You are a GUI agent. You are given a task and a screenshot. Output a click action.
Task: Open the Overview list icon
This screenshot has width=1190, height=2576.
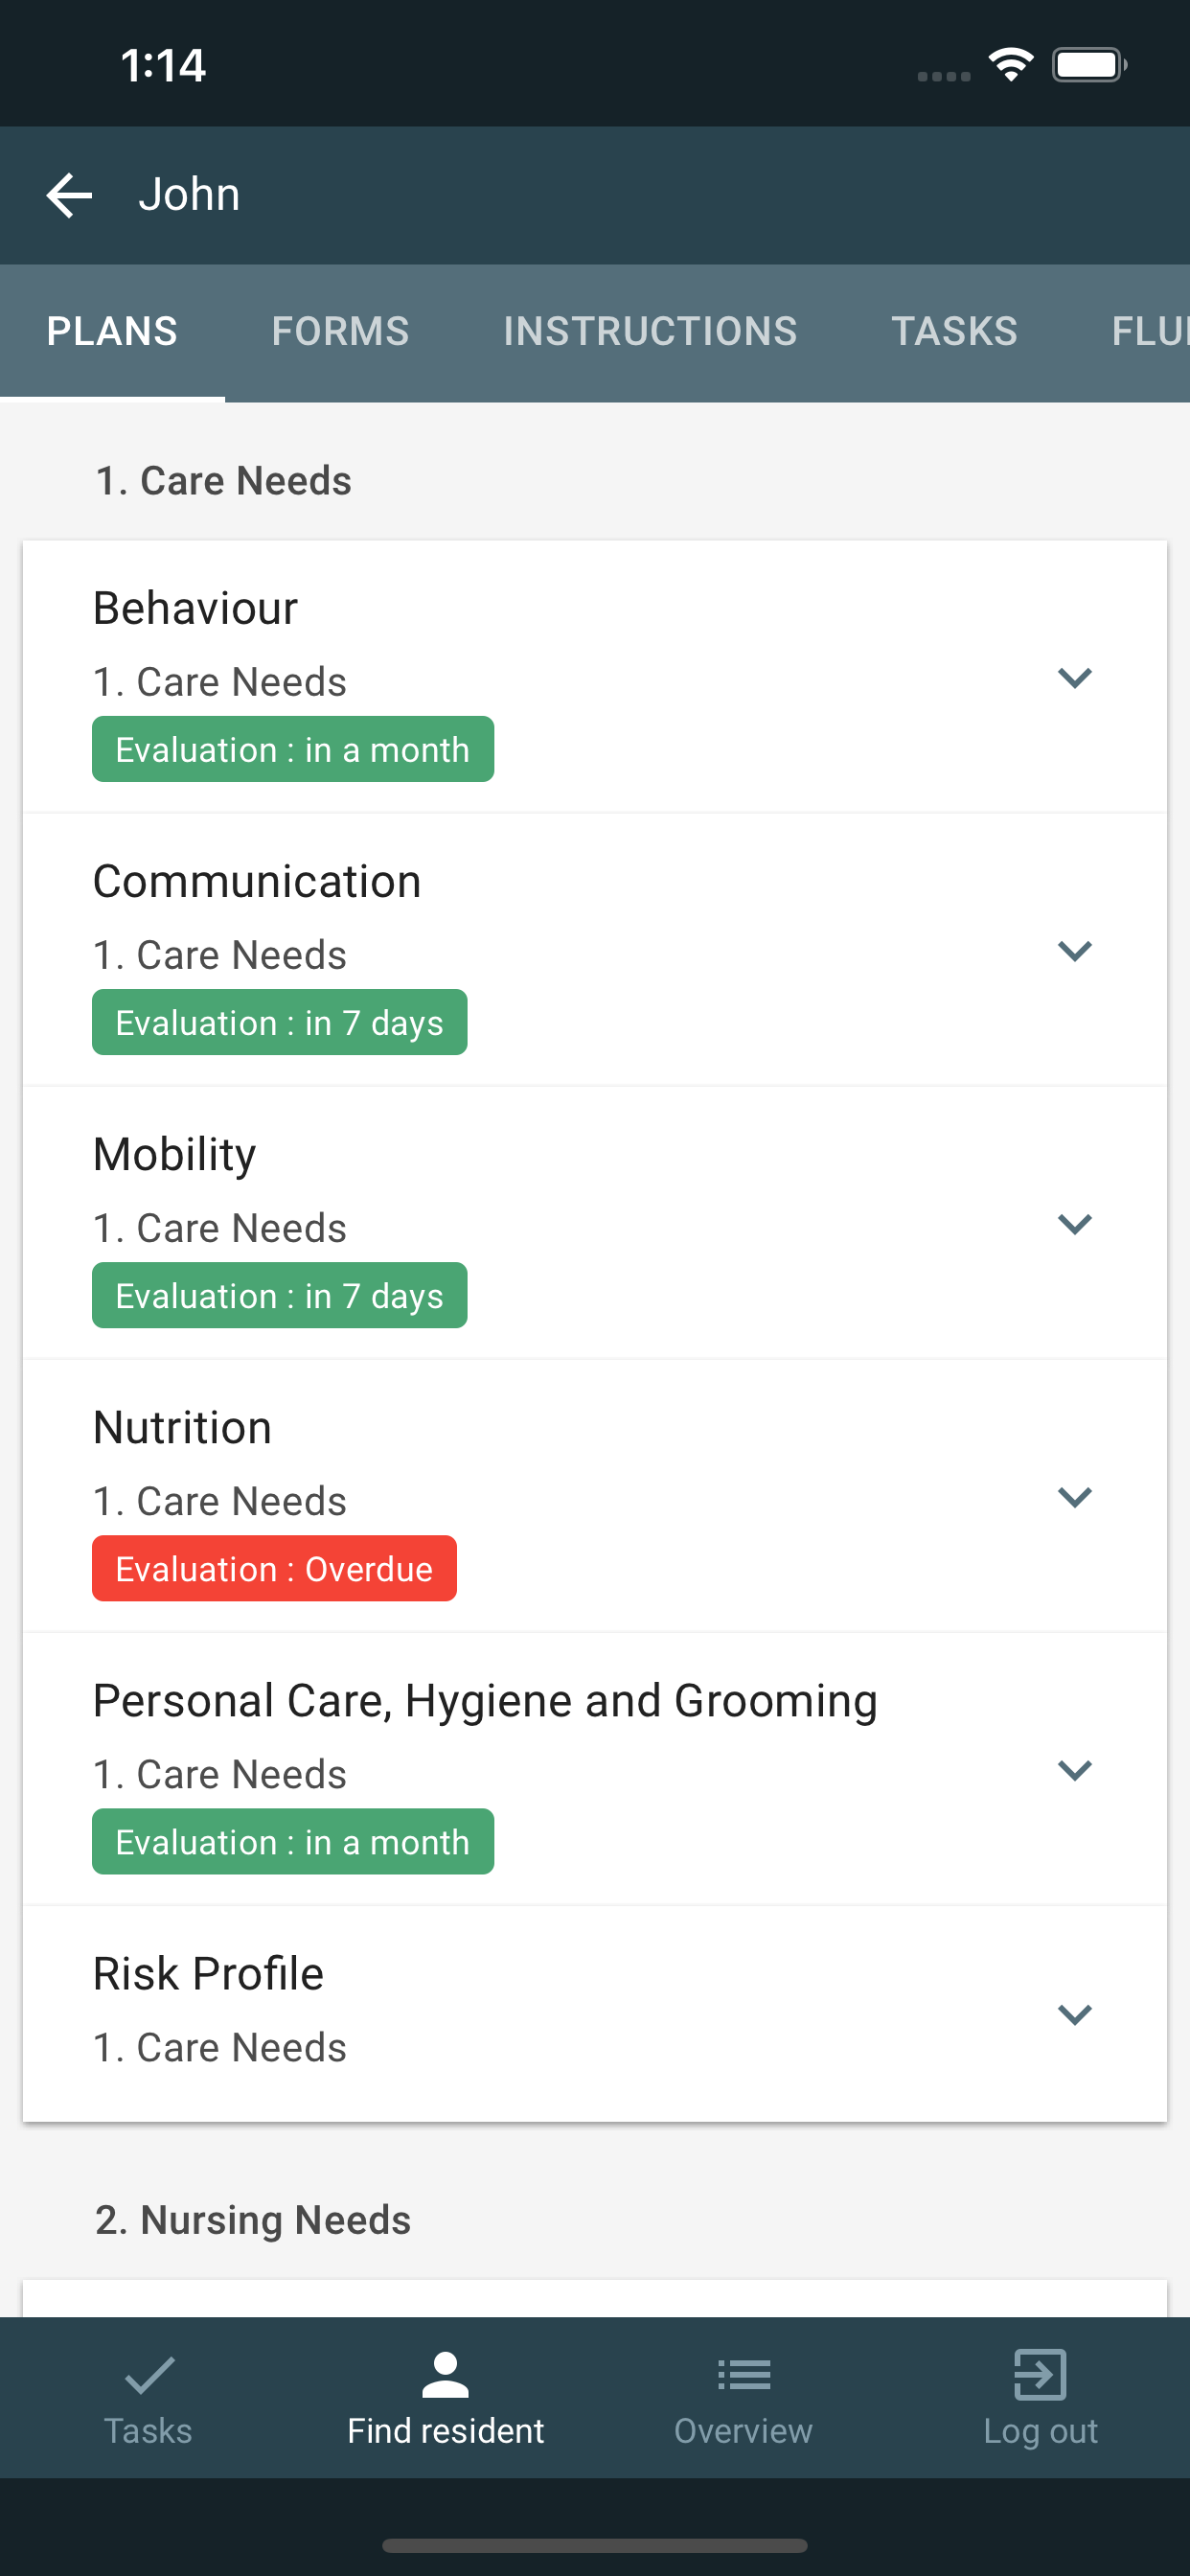point(743,2375)
